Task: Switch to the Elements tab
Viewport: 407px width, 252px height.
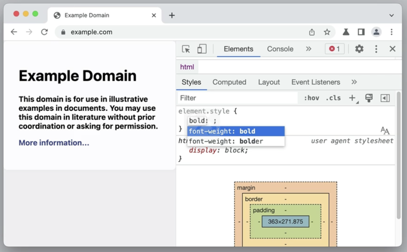Action: (238, 49)
